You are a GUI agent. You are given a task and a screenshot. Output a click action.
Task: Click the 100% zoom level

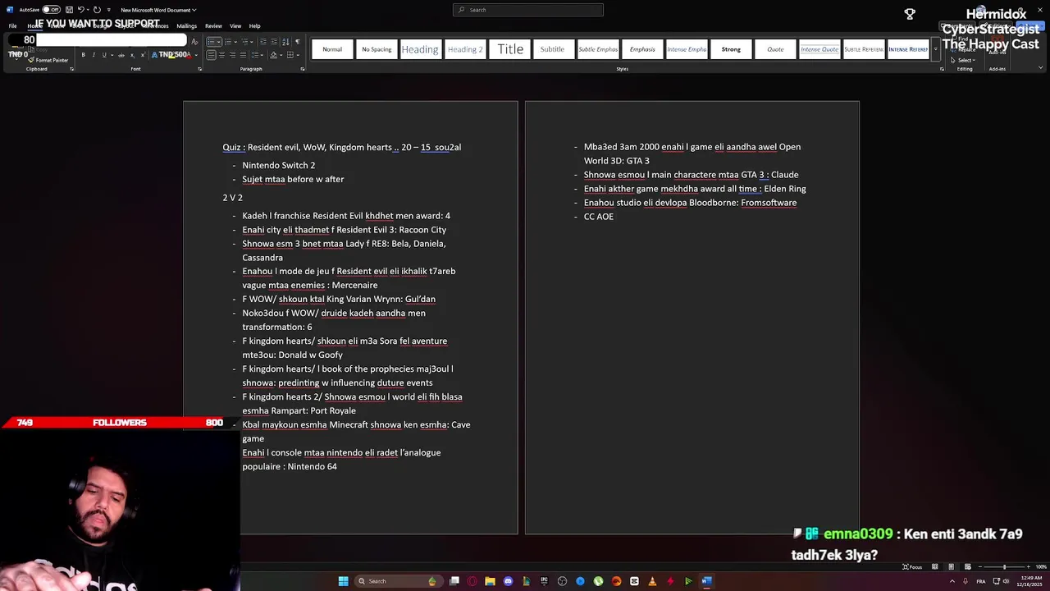coord(1041,566)
